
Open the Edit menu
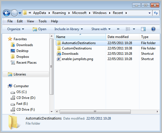(20, 21)
